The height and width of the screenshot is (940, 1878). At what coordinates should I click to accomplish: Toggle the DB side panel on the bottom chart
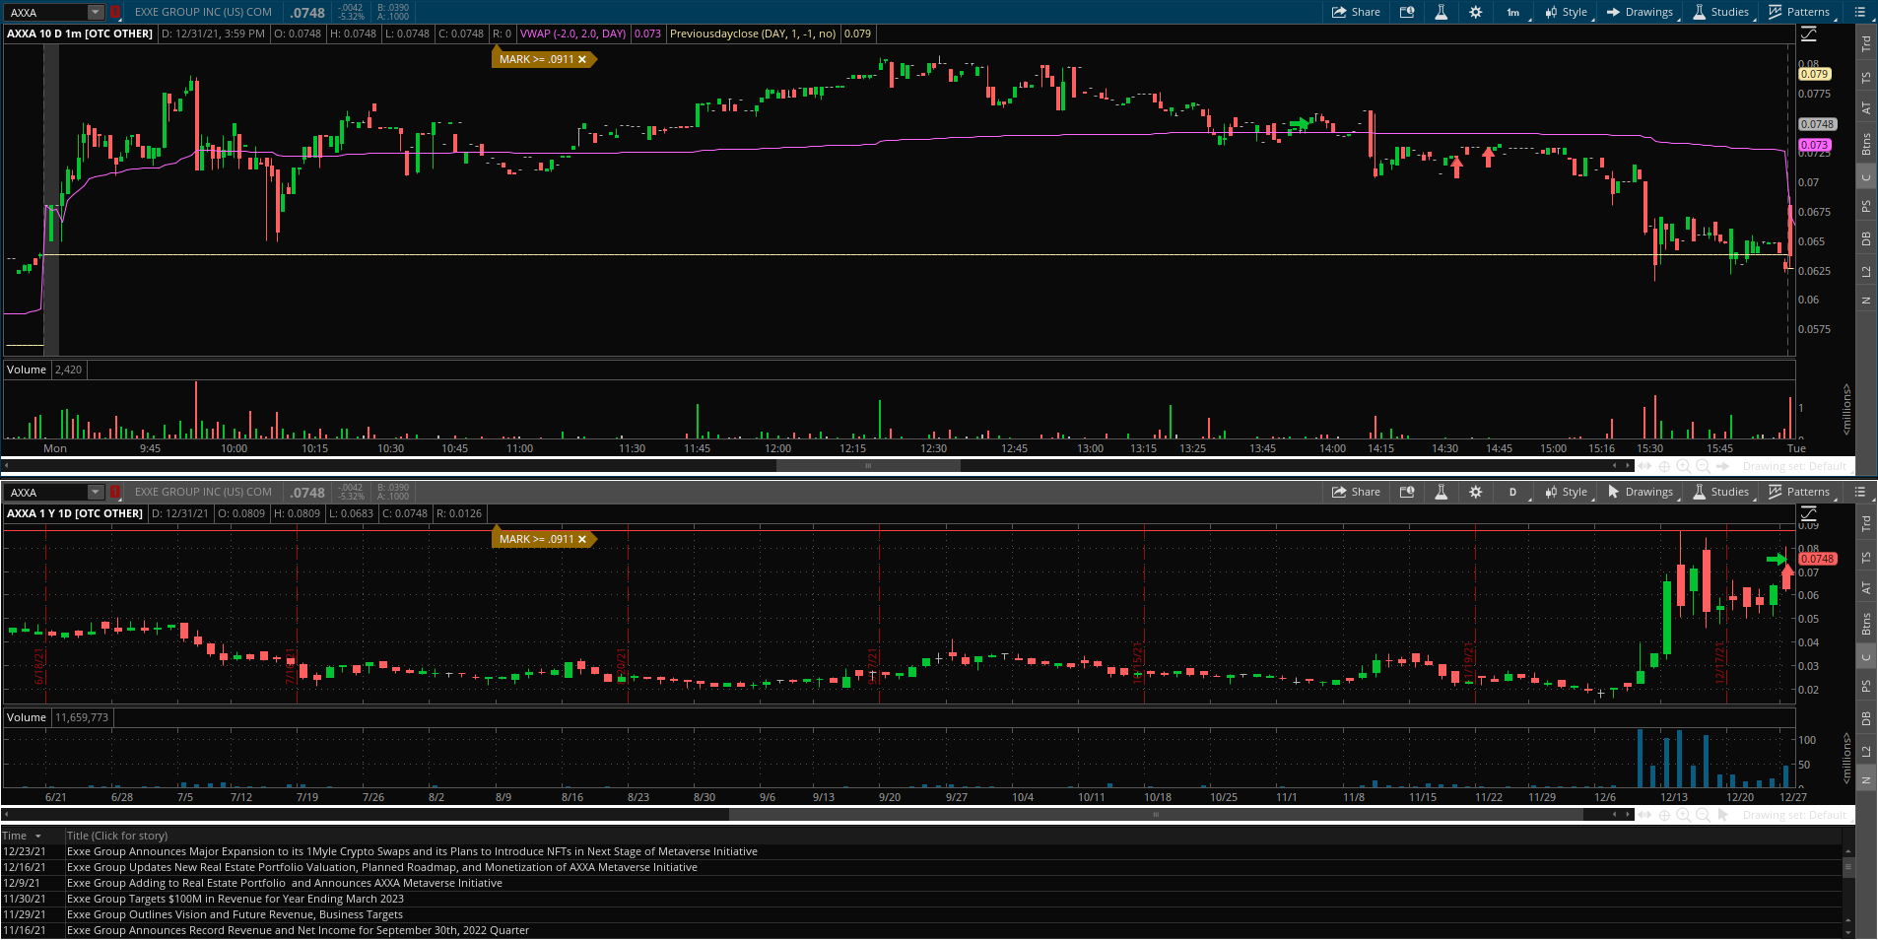(x=1866, y=718)
